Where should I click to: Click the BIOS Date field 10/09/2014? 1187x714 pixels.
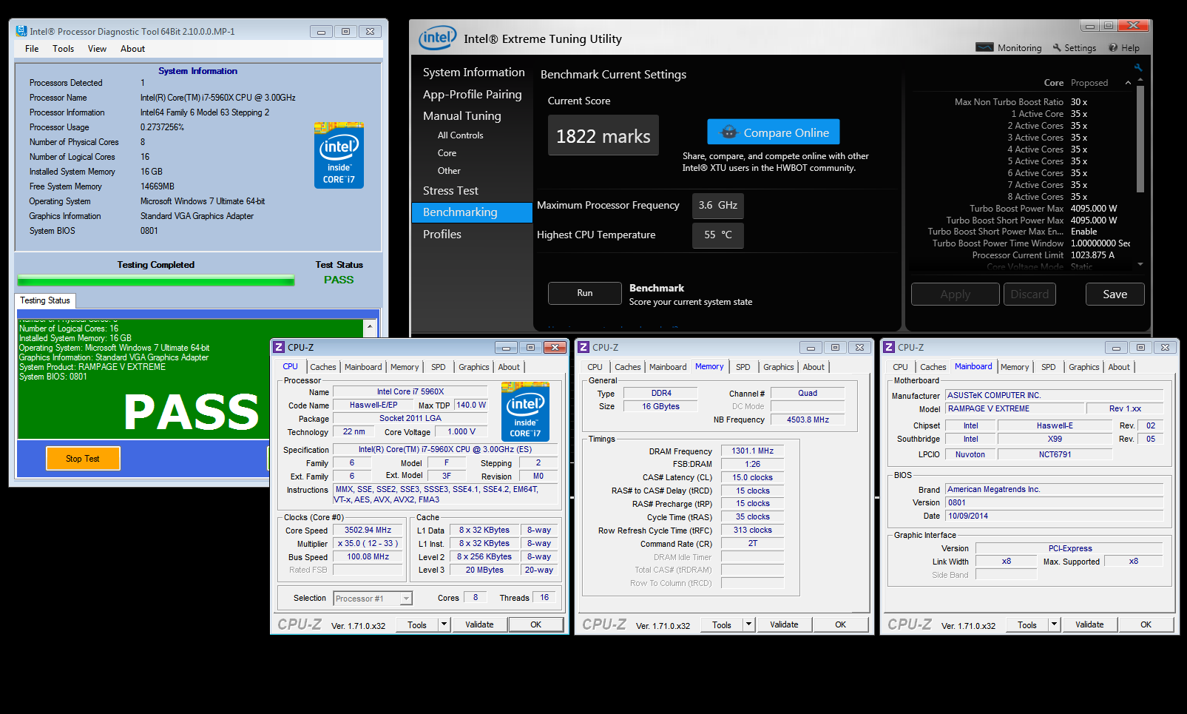coord(1054,516)
